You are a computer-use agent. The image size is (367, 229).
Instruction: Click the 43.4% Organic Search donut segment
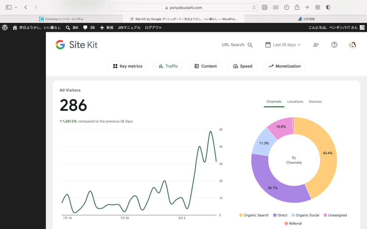[x=327, y=153]
